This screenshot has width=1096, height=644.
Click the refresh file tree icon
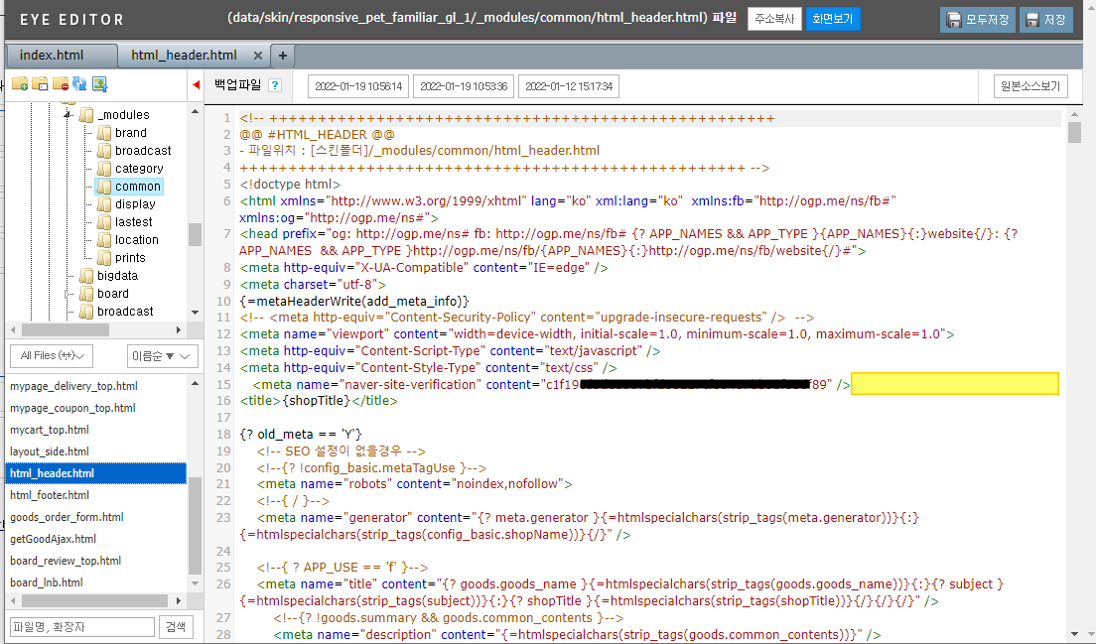[79, 84]
